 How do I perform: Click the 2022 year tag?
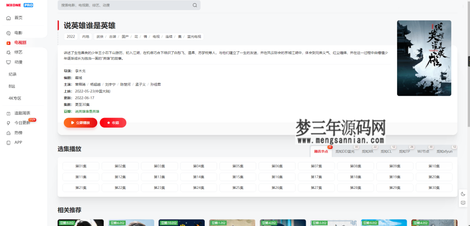tap(71, 37)
